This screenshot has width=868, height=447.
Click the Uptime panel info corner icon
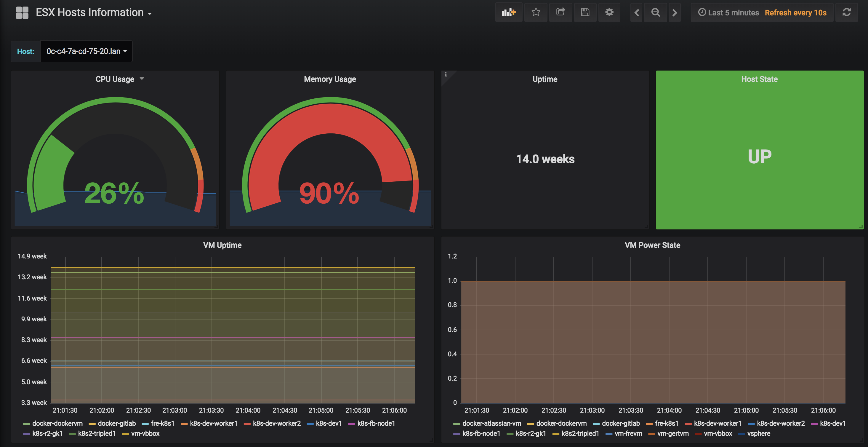coord(446,74)
